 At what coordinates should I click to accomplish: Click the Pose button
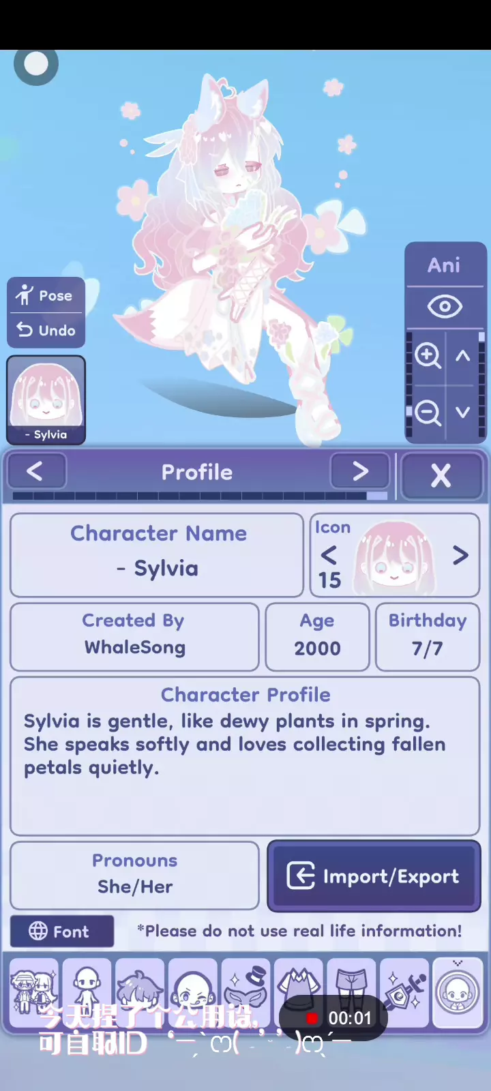click(x=46, y=295)
